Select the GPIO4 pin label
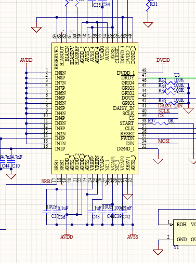This screenshot has height=263, width=196. (x=128, y=83)
